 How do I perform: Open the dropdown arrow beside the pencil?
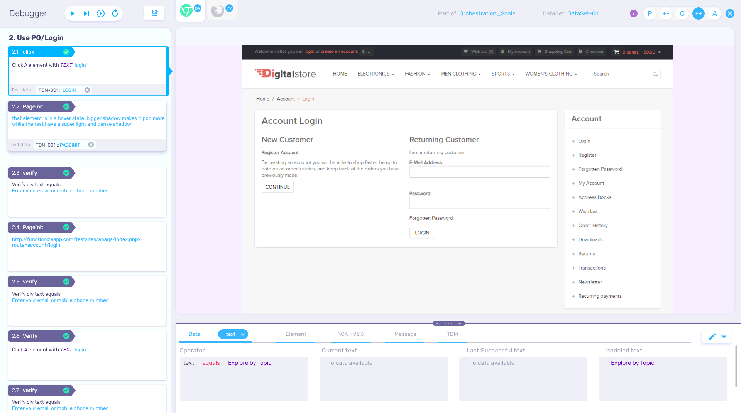[x=724, y=337]
